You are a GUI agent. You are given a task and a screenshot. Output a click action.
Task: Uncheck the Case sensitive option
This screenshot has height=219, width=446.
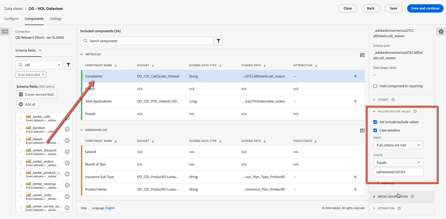tap(375, 130)
